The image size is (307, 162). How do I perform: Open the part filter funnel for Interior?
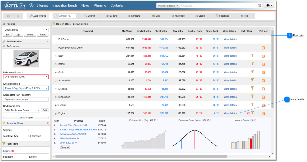point(252,63)
